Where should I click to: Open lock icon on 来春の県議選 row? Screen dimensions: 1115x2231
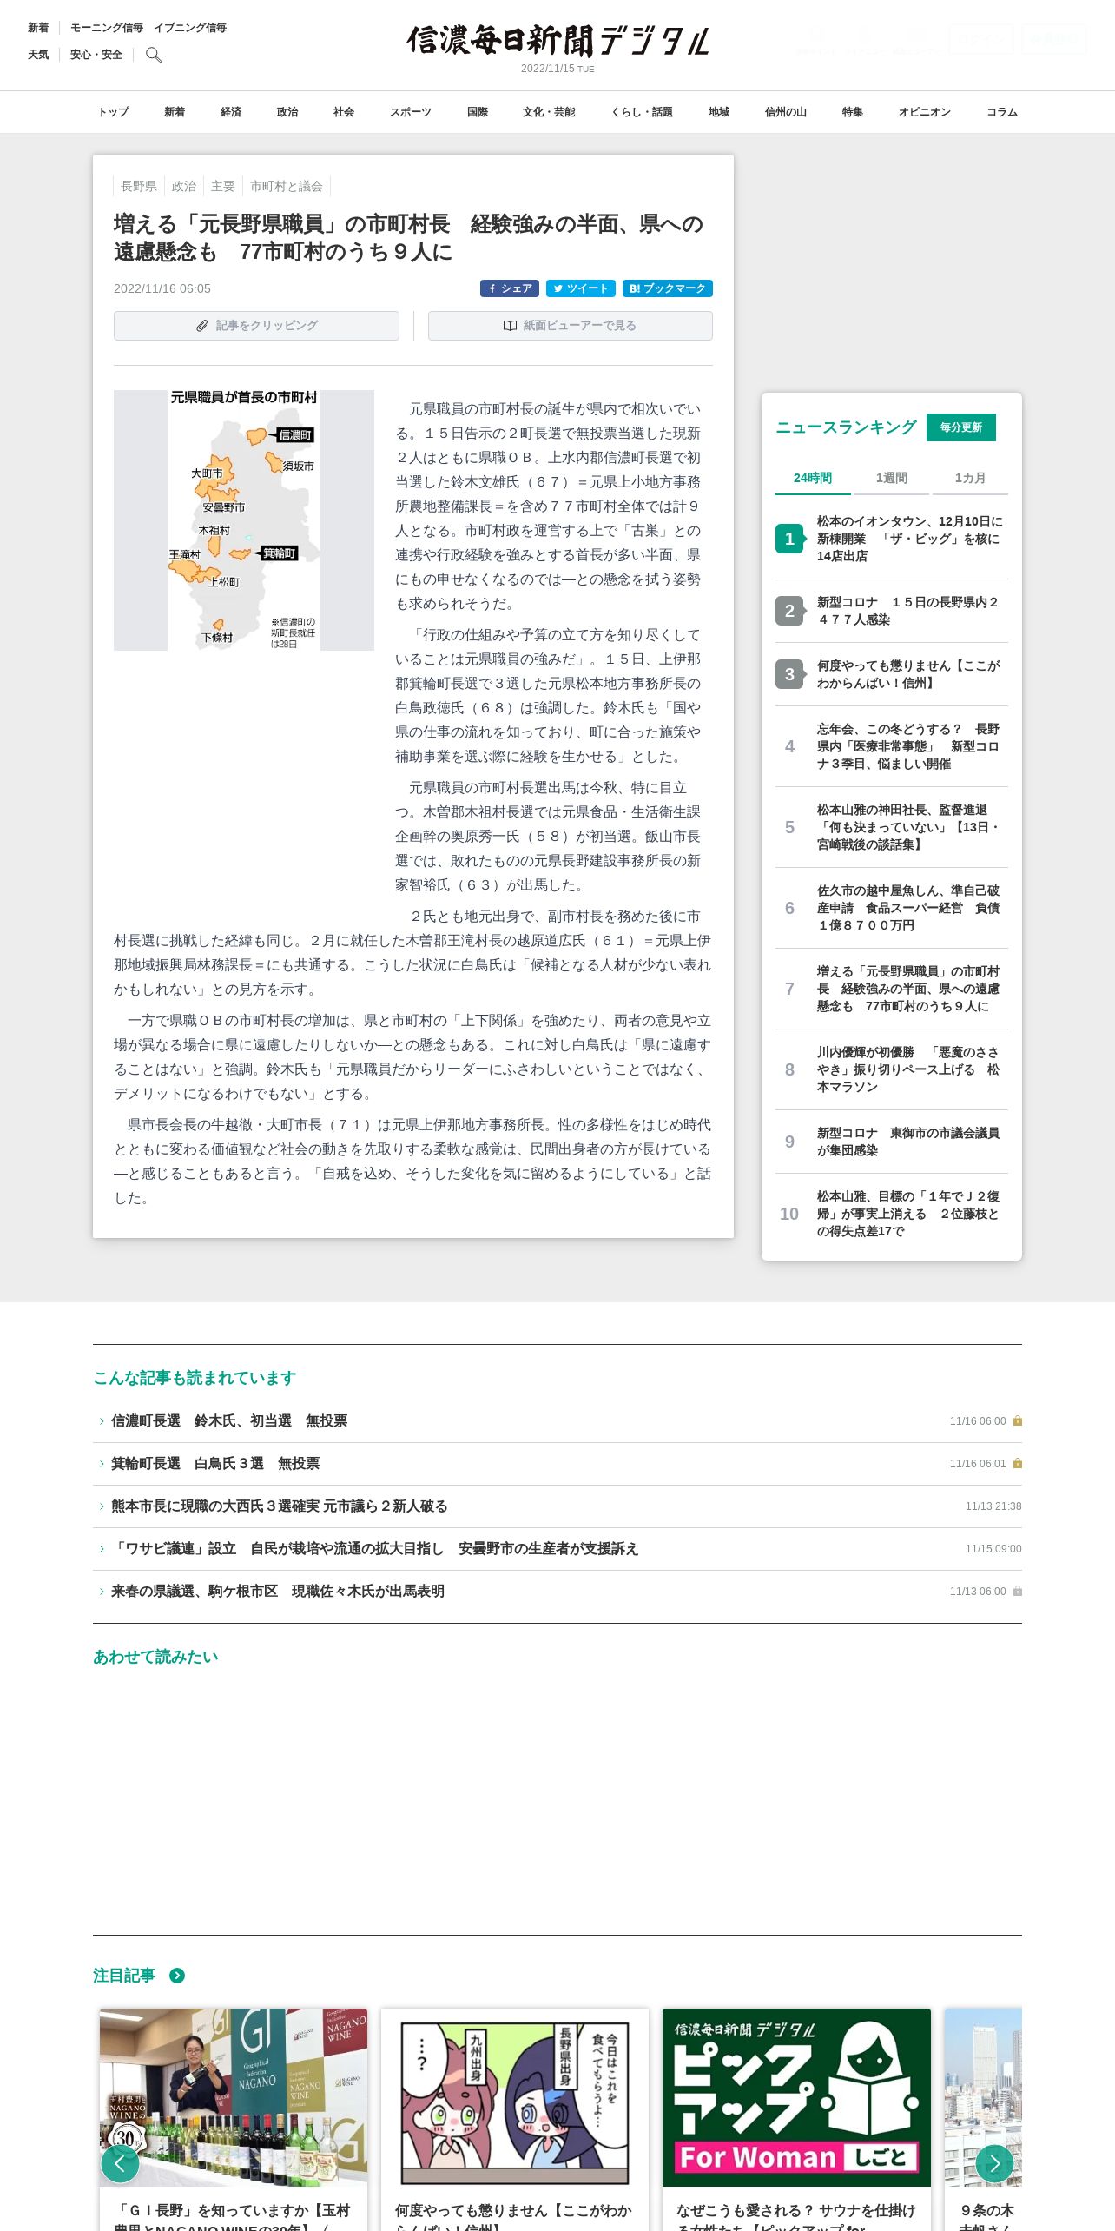click(x=1018, y=1592)
